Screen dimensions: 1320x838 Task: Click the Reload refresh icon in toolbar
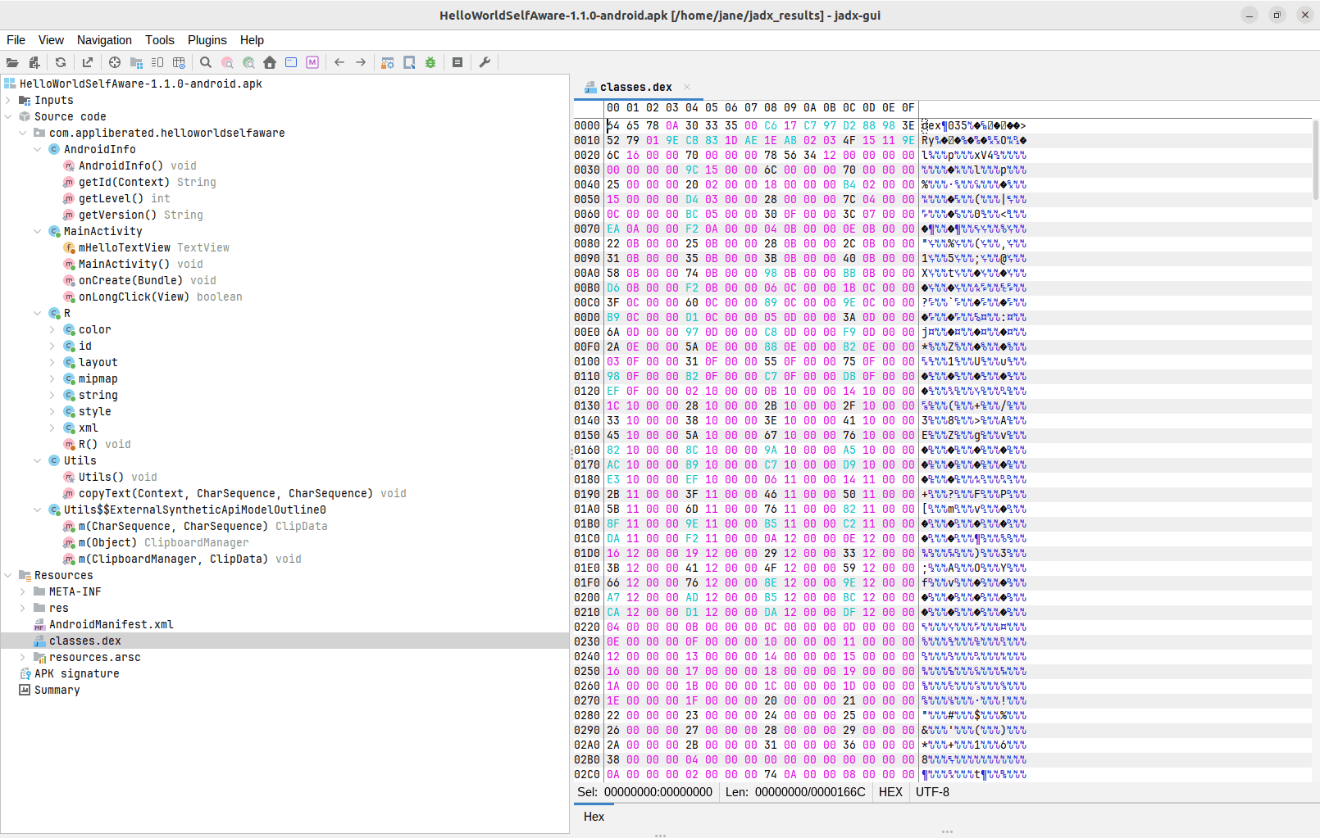61,62
